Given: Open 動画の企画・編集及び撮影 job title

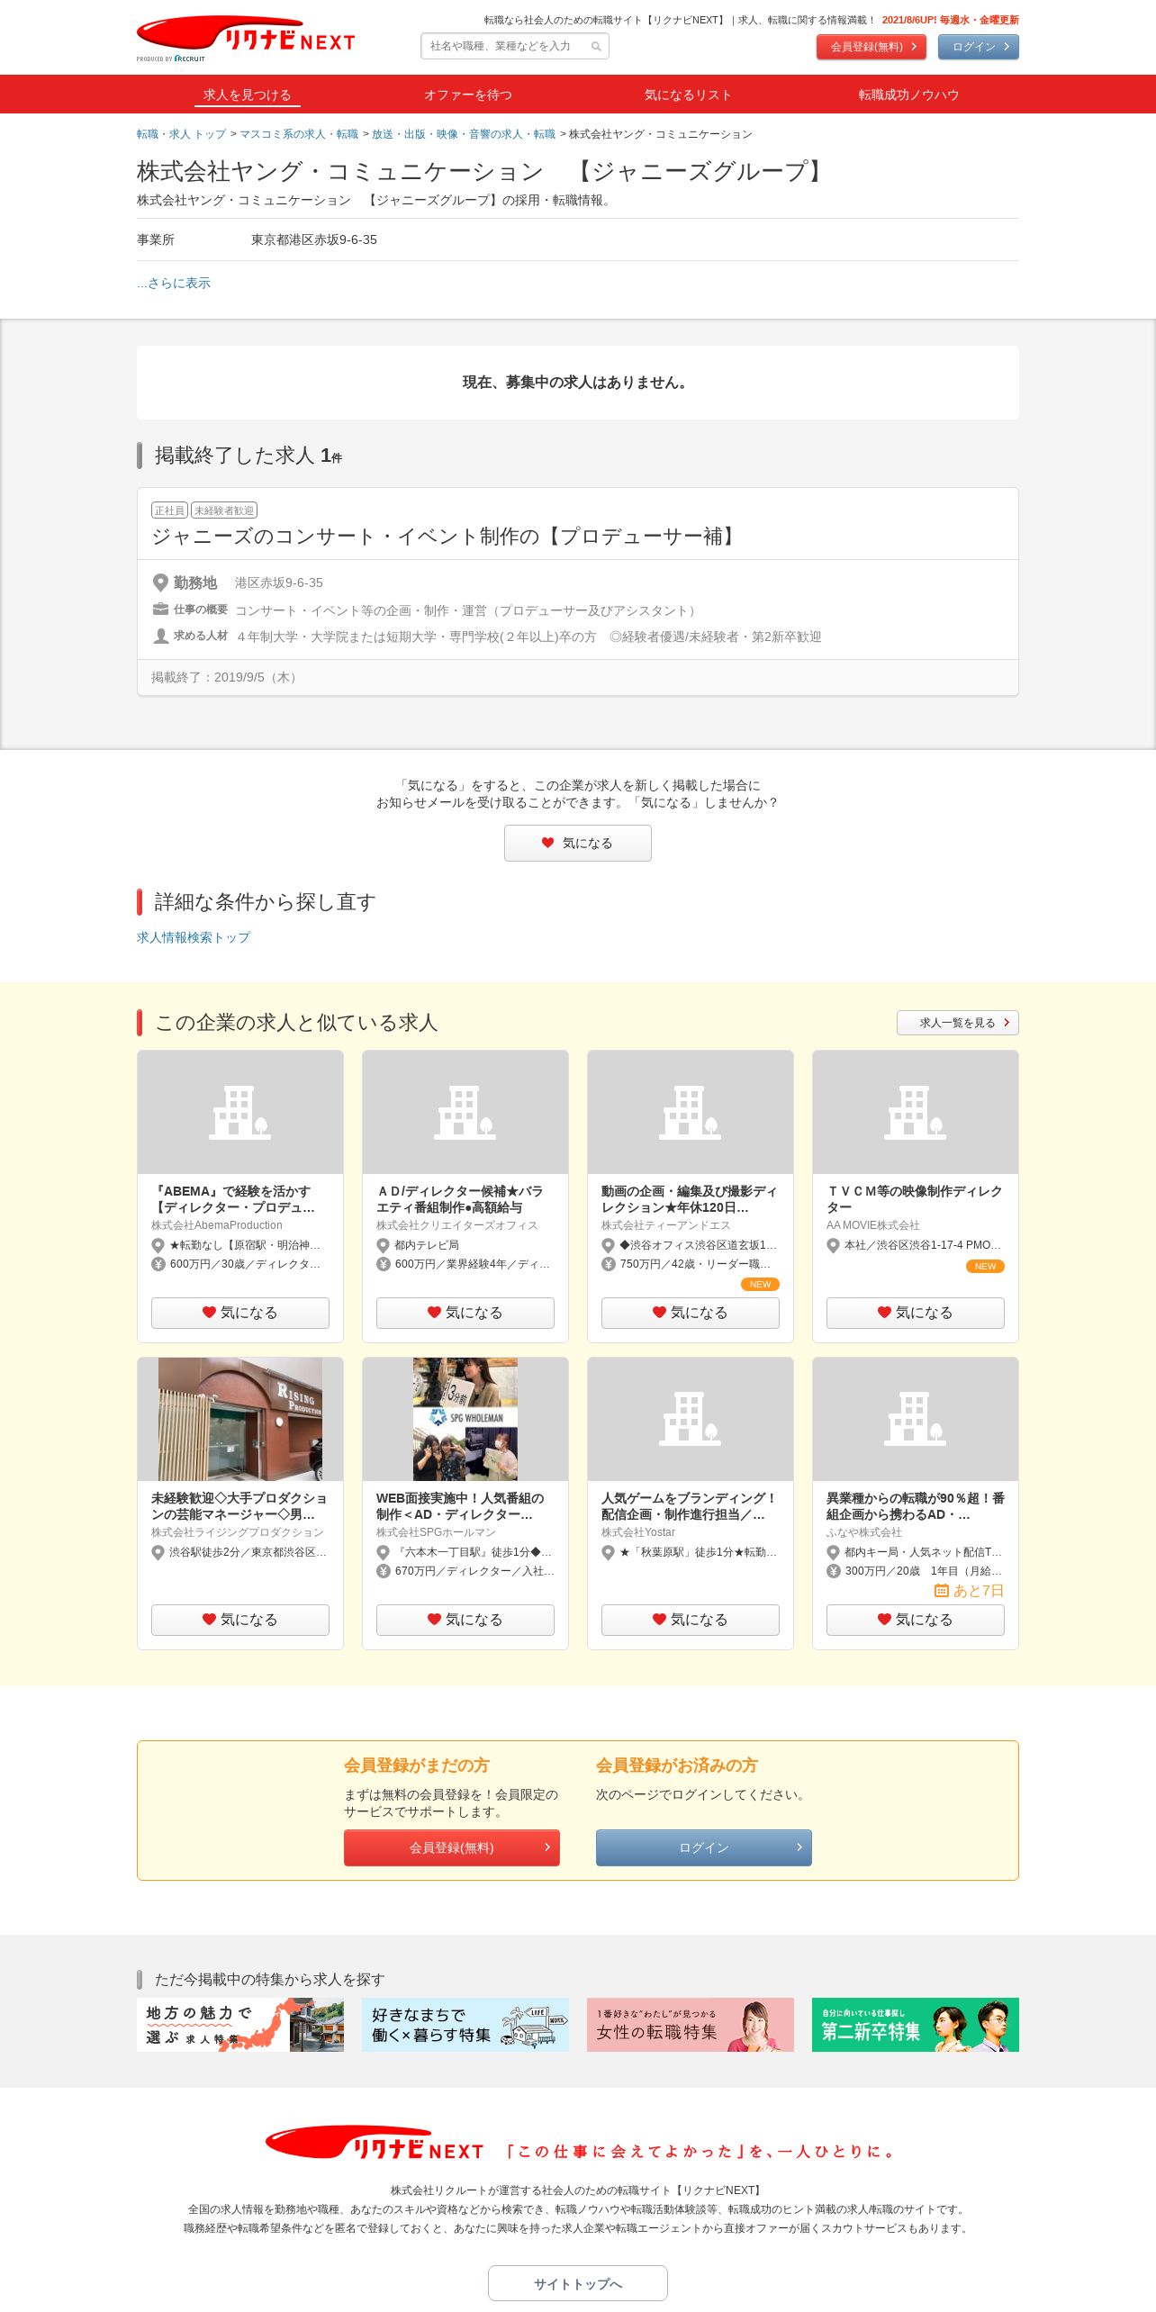Looking at the screenshot, I should [689, 1199].
